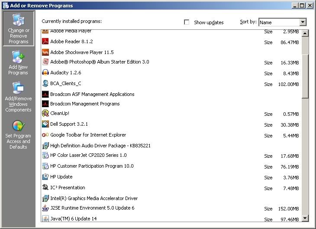The height and width of the screenshot is (229, 316).
Task: Click the Adobe Reader 8.1.2 icon
Action: pos(45,41)
